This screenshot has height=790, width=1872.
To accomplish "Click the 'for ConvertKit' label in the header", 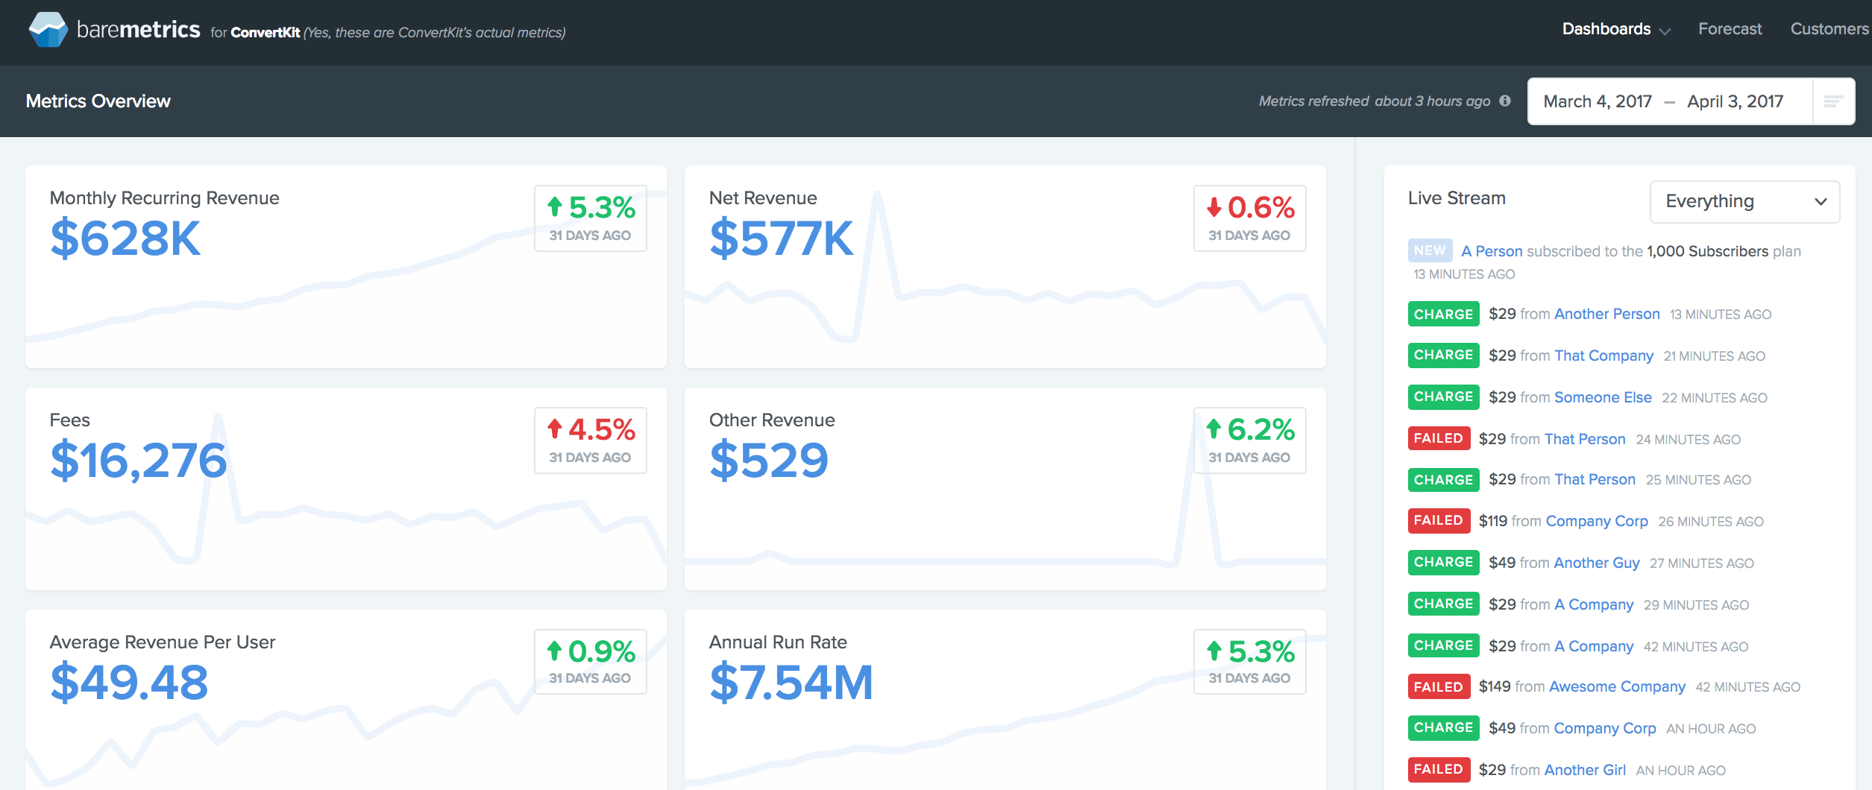I will click(x=255, y=33).
